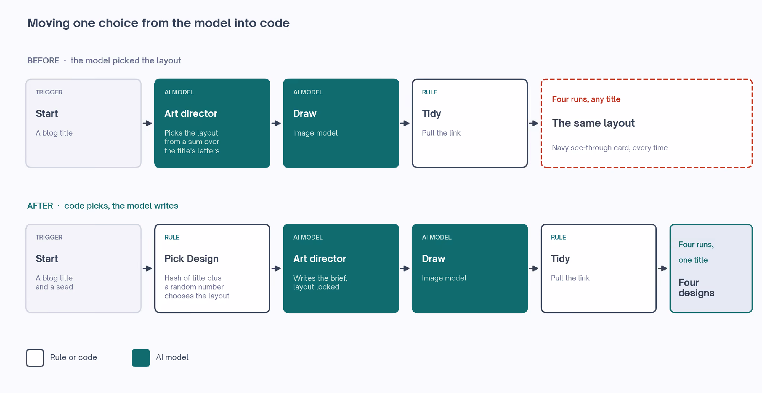Open the Art director card that picks the layout

click(x=212, y=123)
